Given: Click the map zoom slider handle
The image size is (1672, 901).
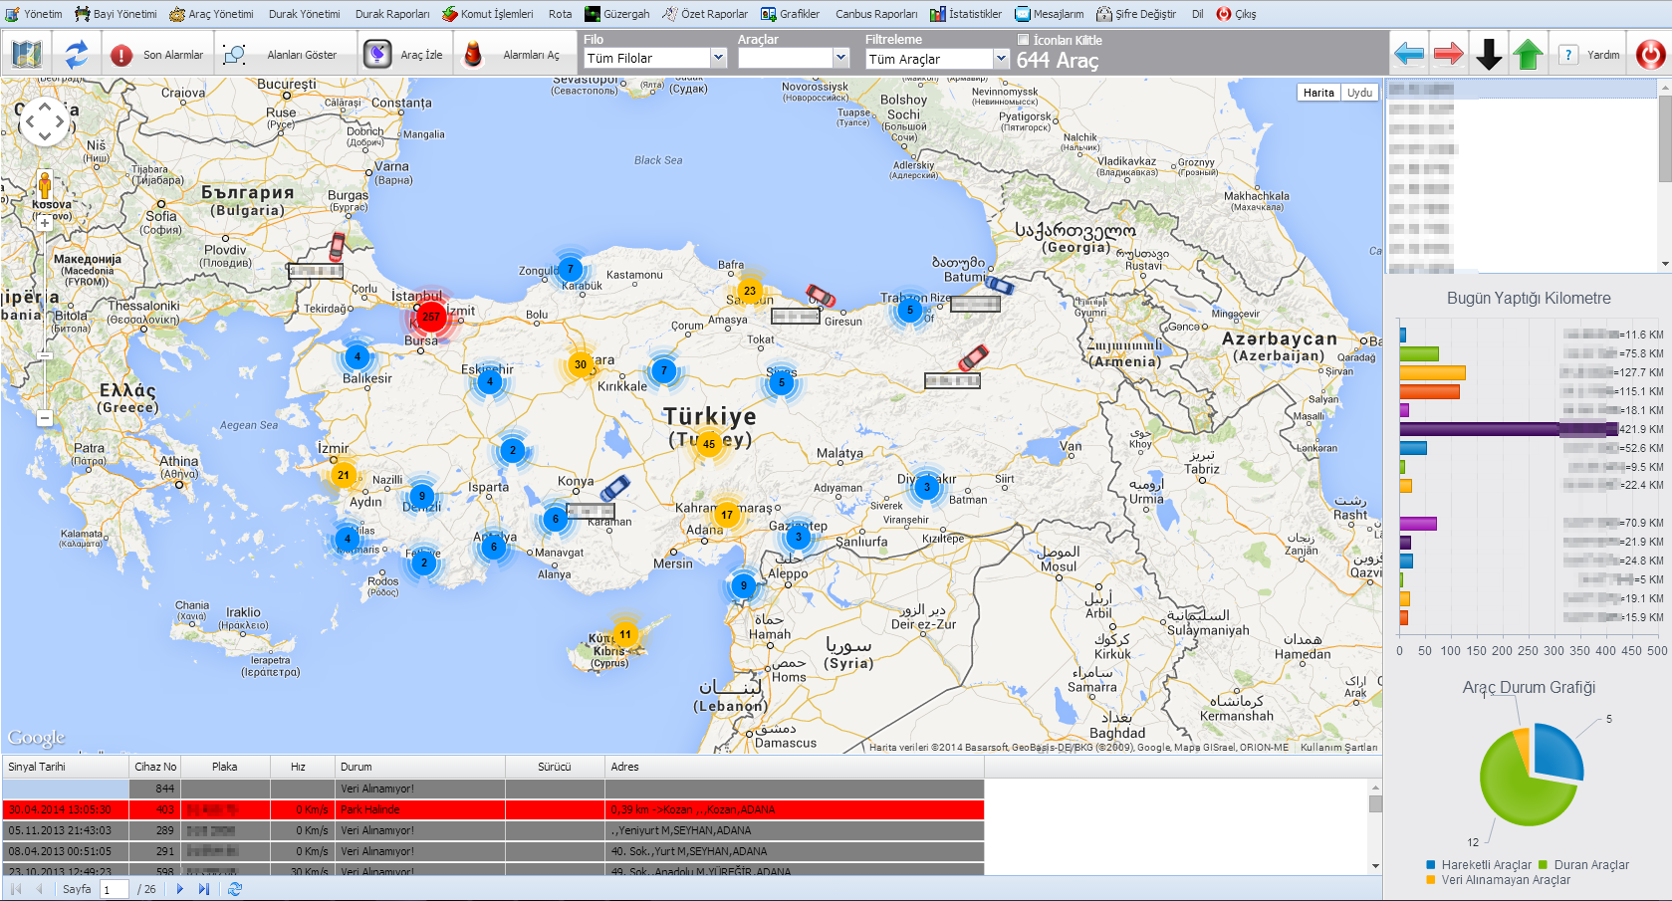Looking at the screenshot, I should (45, 355).
